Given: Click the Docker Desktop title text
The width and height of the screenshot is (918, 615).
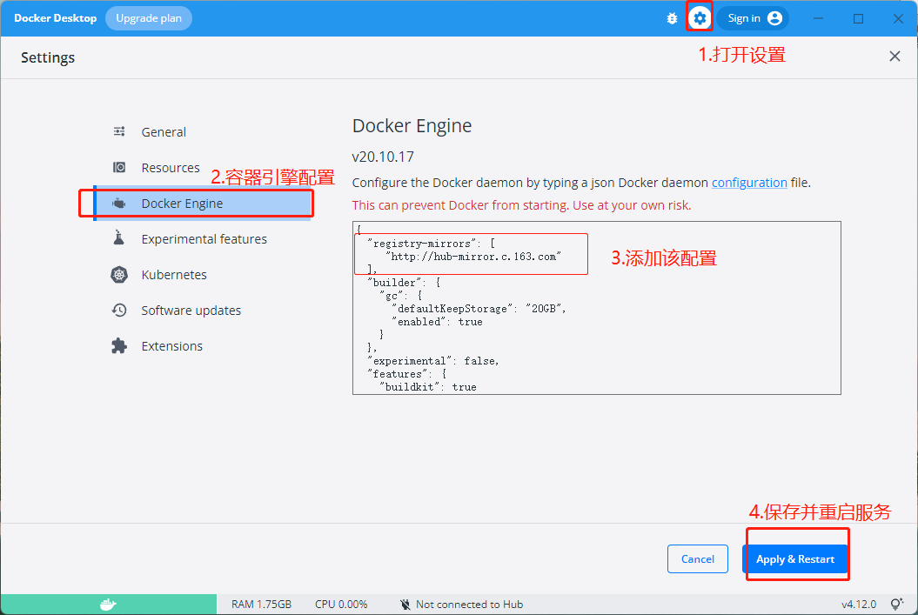Looking at the screenshot, I should pos(55,18).
